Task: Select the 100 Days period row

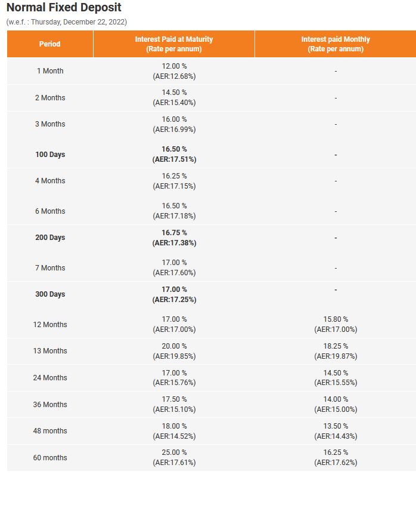Action: point(212,154)
